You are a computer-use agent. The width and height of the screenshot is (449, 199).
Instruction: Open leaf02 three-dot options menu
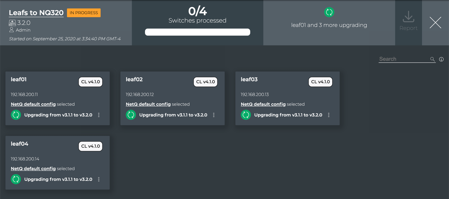tap(214, 115)
